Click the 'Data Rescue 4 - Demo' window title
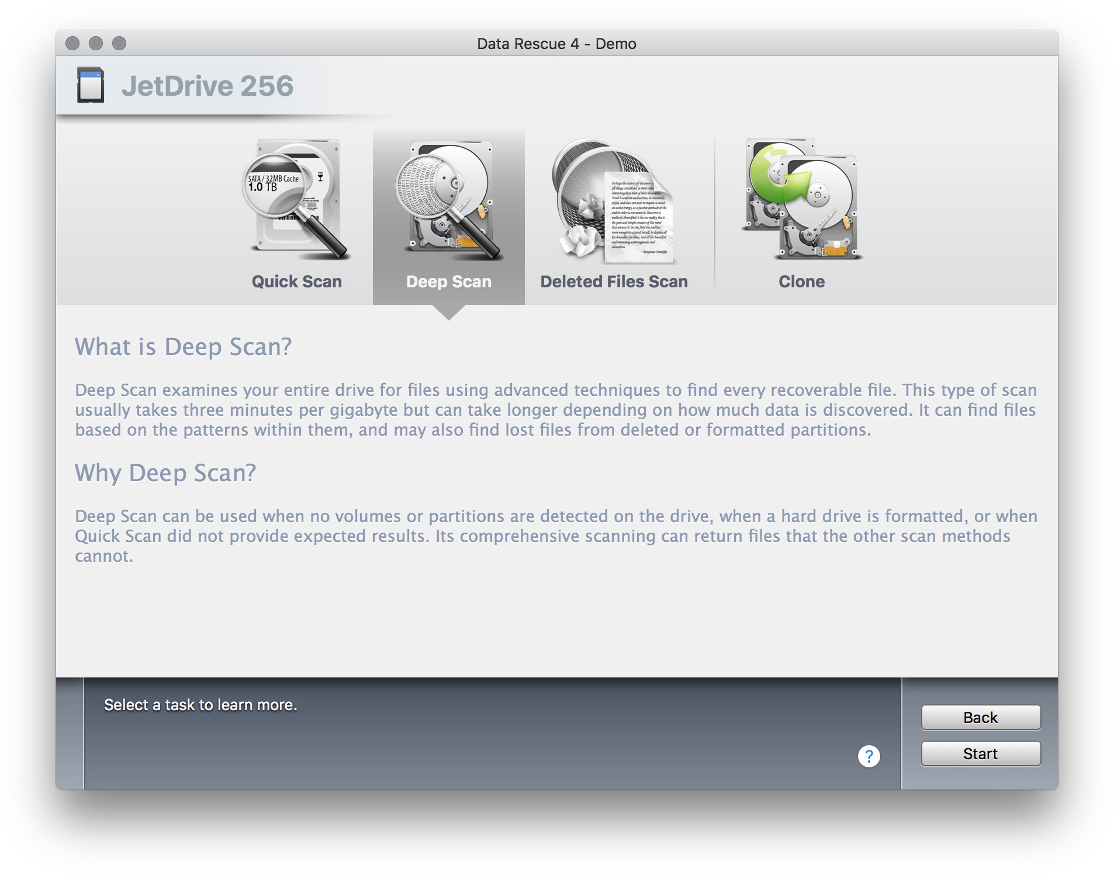1114x876 pixels. (556, 44)
